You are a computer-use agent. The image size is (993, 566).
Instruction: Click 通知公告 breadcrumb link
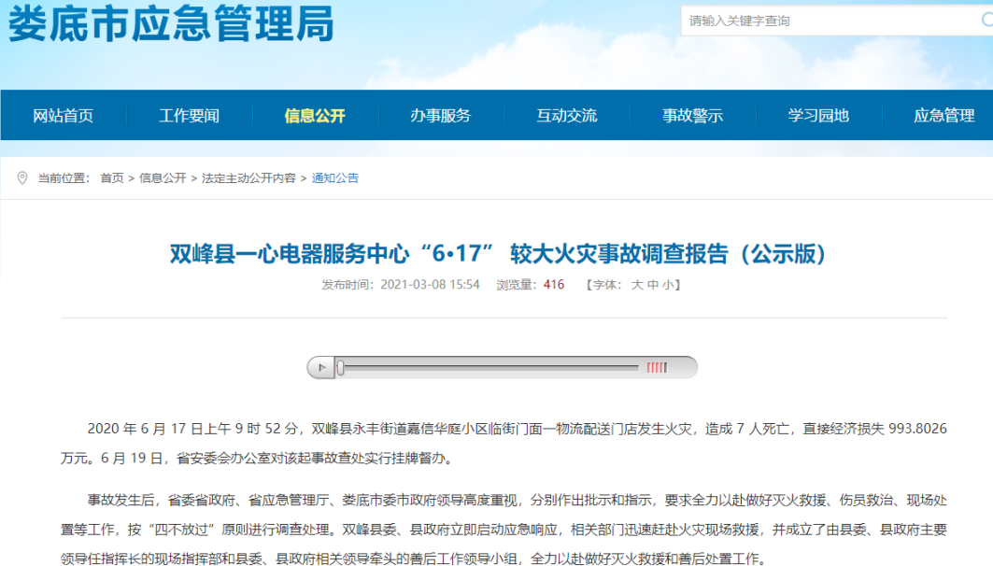[x=335, y=178]
